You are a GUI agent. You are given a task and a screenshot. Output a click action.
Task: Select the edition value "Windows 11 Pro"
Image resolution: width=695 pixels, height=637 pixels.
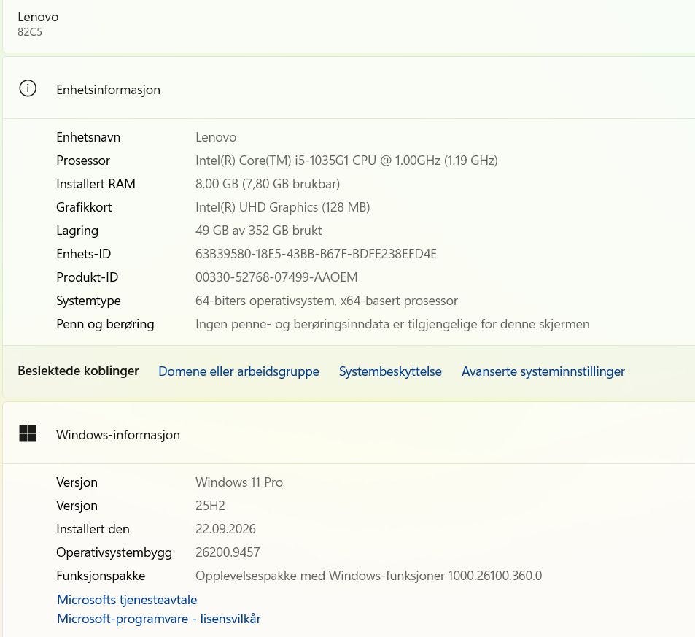[x=239, y=482]
